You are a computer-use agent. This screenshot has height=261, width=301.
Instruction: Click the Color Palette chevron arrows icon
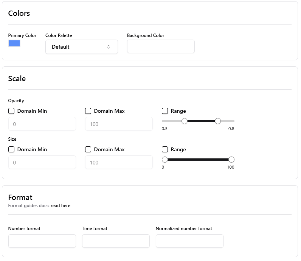click(x=109, y=47)
